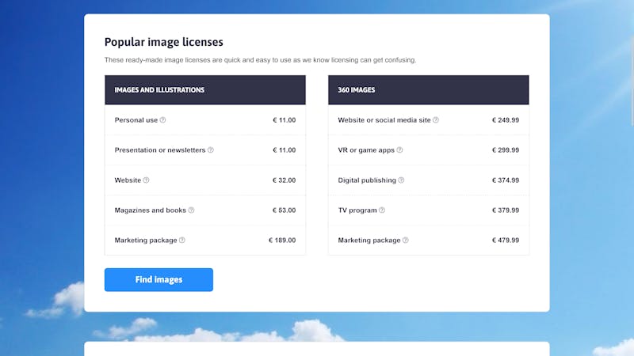Click the € 53.00 price

[284, 210]
